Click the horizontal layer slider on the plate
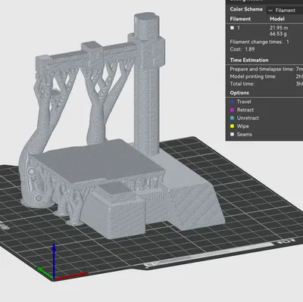The width and height of the screenshot is (303, 302). [x=209, y=255]
